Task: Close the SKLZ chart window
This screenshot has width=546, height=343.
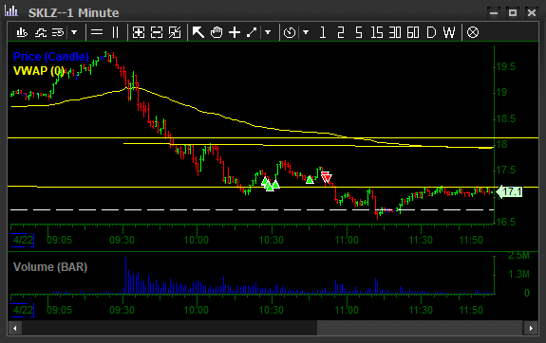Action: [532, 13]
